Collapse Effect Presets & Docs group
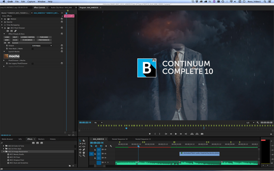The width and height of the screenshot is (274, 171). coord(4,34)
